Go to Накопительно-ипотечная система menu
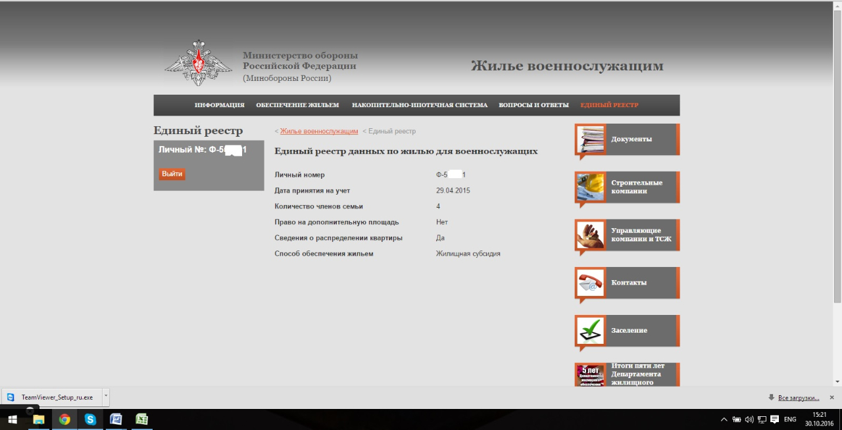Screen dimensions: 842x430 click(x=419, y=105)
